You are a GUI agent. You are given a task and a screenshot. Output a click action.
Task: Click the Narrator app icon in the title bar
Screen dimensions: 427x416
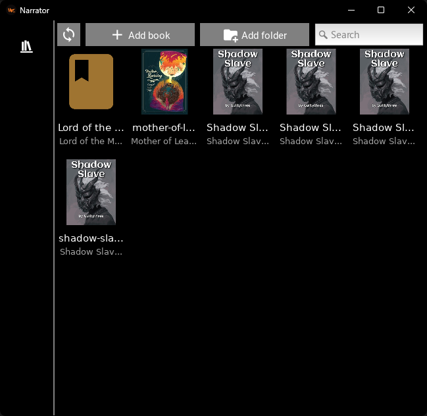point(11,11)
